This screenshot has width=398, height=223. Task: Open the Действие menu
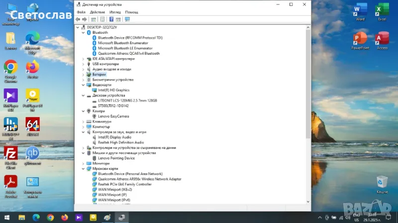tap(98, 12)
